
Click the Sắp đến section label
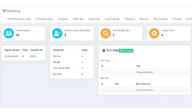pos(104,78)
